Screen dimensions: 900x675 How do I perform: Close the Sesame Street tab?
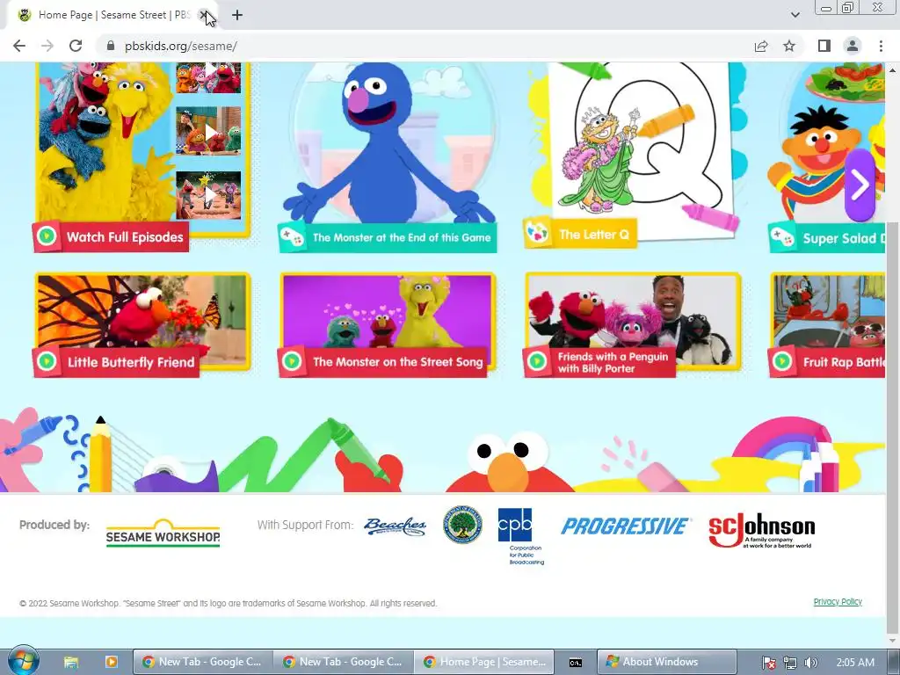pyautogui.click(x=204, y=15)
